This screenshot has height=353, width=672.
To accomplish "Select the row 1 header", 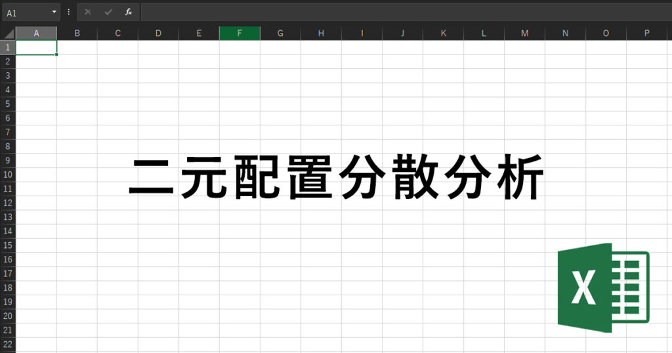I will pyautogui.click(x=8, y=47).
